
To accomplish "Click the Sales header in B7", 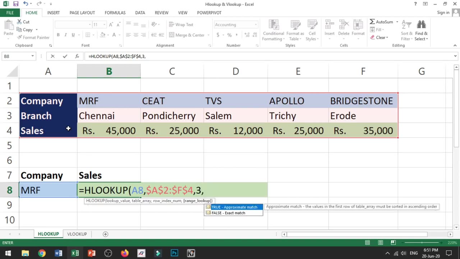I will pos(109,175).
